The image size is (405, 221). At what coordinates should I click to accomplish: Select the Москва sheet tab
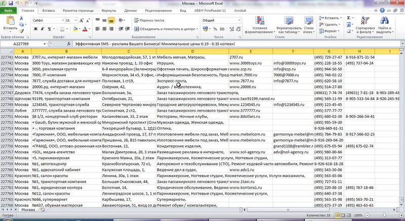pos(28,210)
